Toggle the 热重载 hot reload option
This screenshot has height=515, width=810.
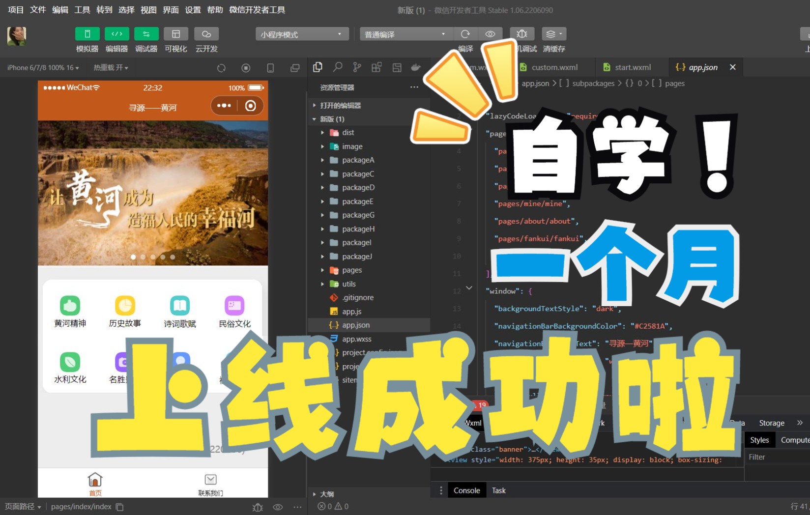pyautogui.click(x=108, y=67)
